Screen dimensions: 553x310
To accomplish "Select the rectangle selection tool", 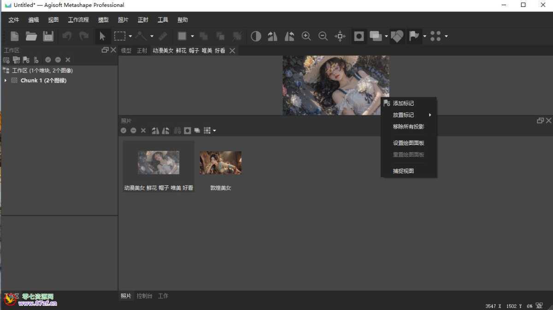I will pos(121,36).
